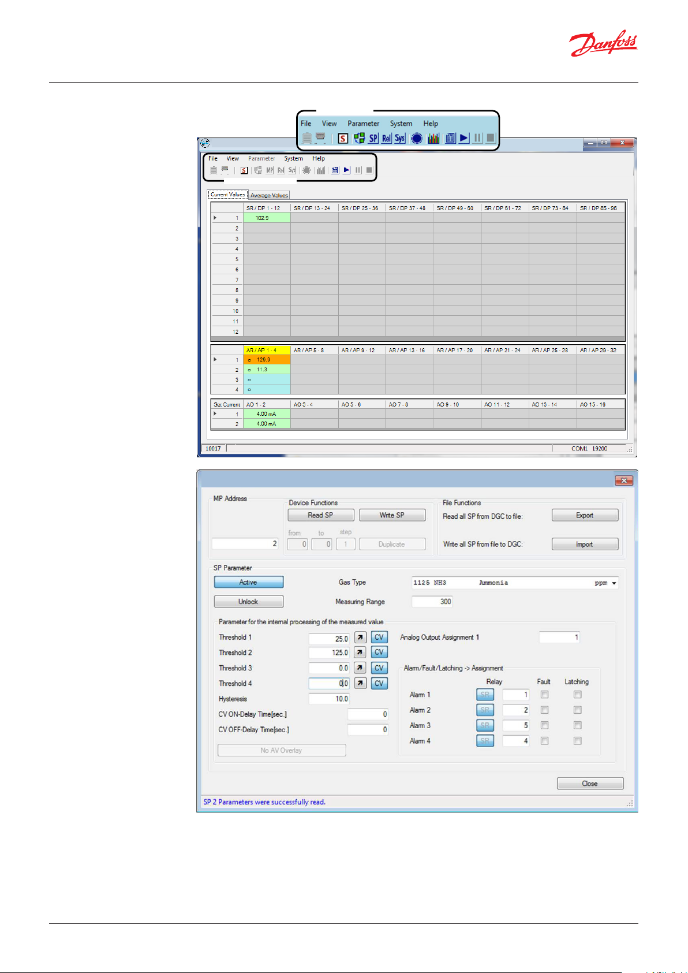Click the arrow icon next to Threshold 3
Viewport: 688px width, 973px height.
pos(360,668)
